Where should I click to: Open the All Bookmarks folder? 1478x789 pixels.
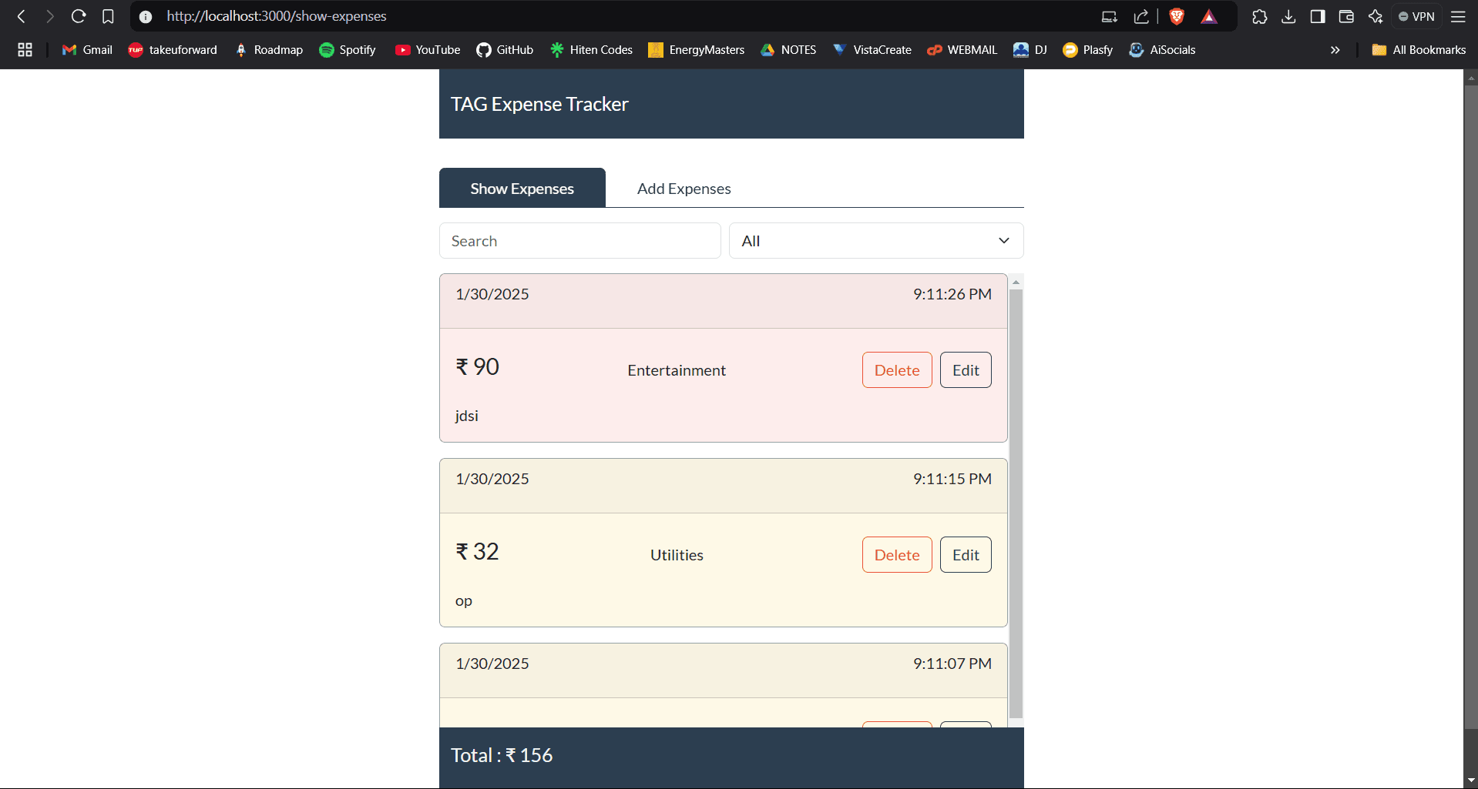(1419, 50)
